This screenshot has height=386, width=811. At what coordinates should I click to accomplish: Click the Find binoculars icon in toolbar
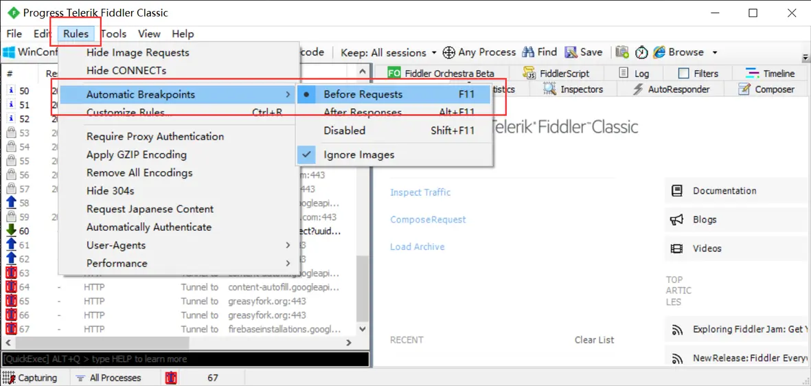[528, 52]
